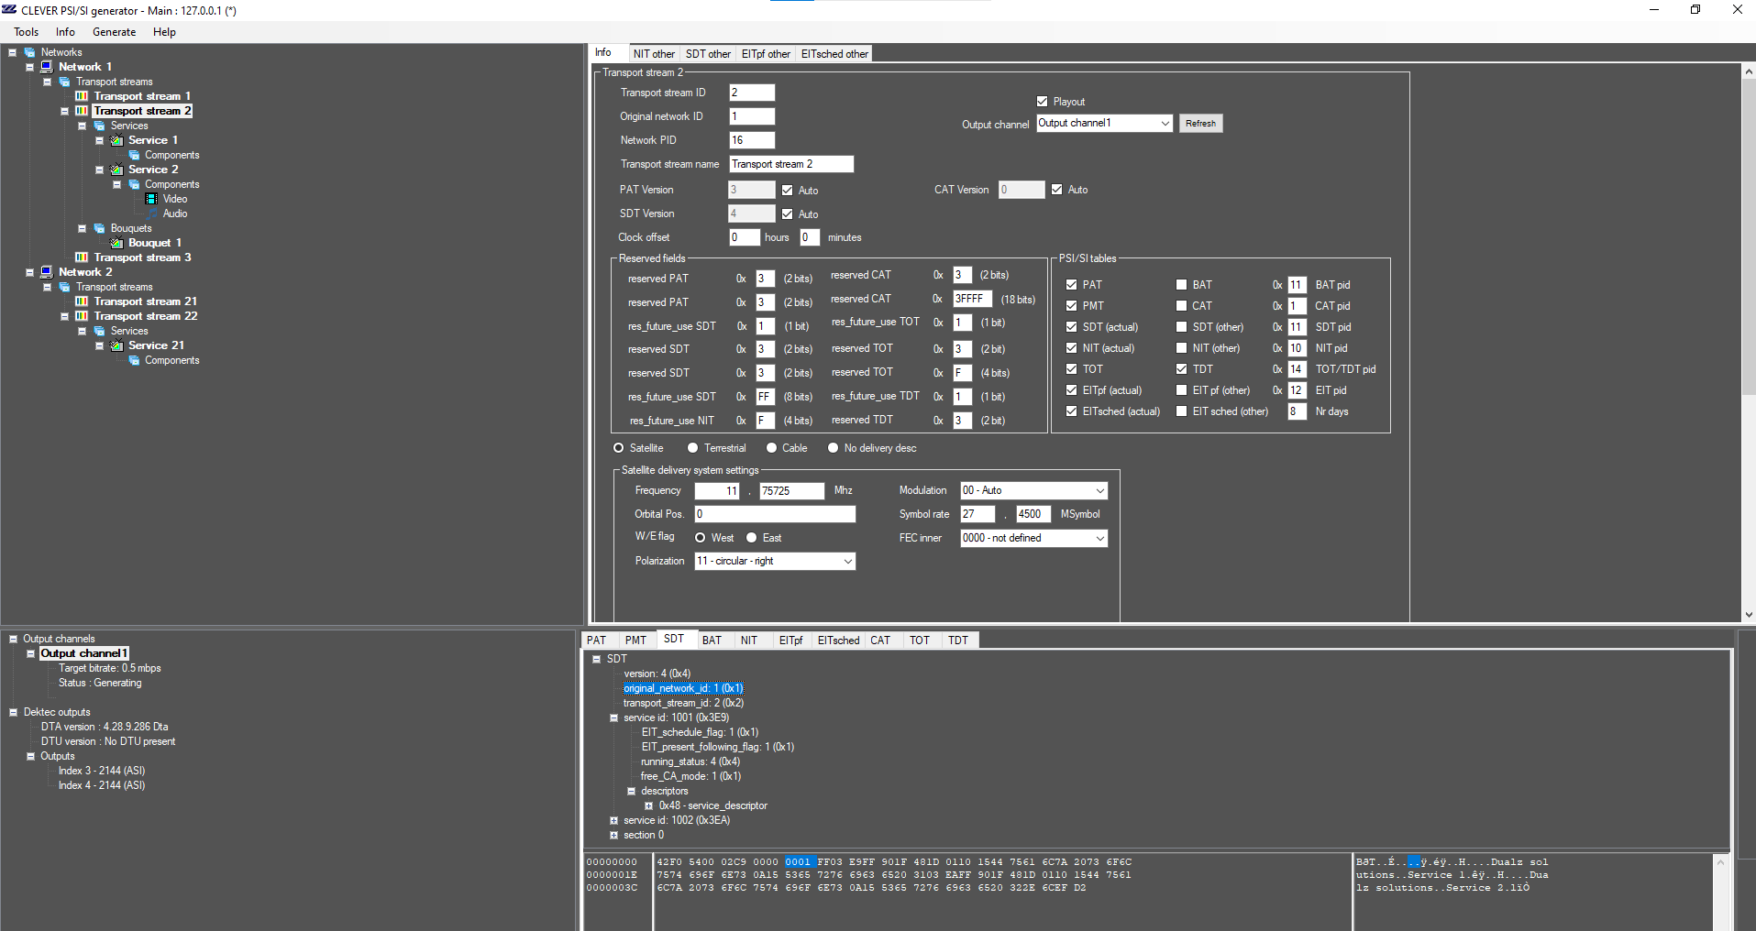Choose East for W/E flag
Screen dimensions: 1756x931
click(x=751, y=538)
